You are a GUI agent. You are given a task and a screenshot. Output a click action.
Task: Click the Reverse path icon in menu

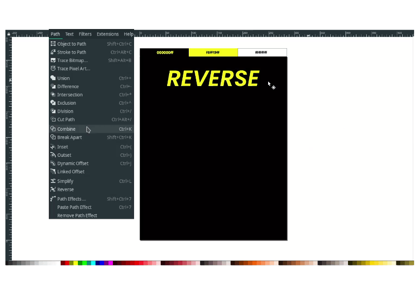53,189
